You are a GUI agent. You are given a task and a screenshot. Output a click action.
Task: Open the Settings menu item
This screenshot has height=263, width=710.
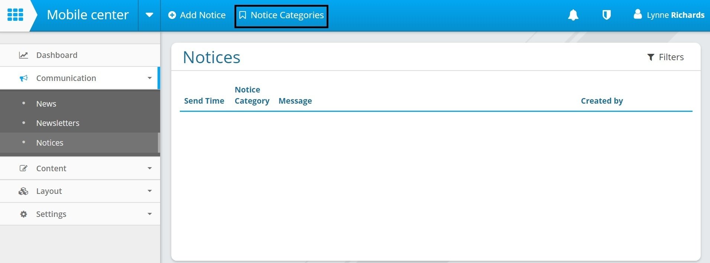tap(80, 214)
